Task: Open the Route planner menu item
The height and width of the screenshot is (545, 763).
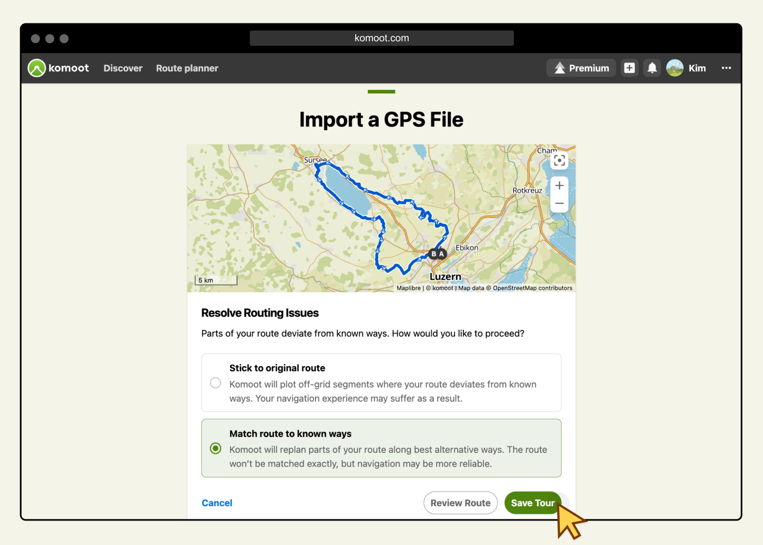Action: [x=187, y=68]
